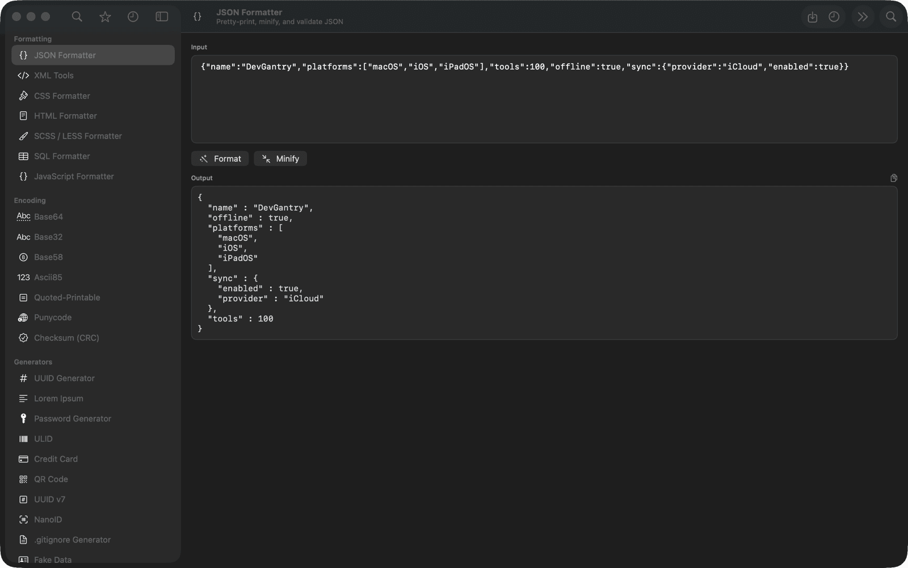
Task: Select JSON Formatter in the sidebar
Action: pos(93,55)
